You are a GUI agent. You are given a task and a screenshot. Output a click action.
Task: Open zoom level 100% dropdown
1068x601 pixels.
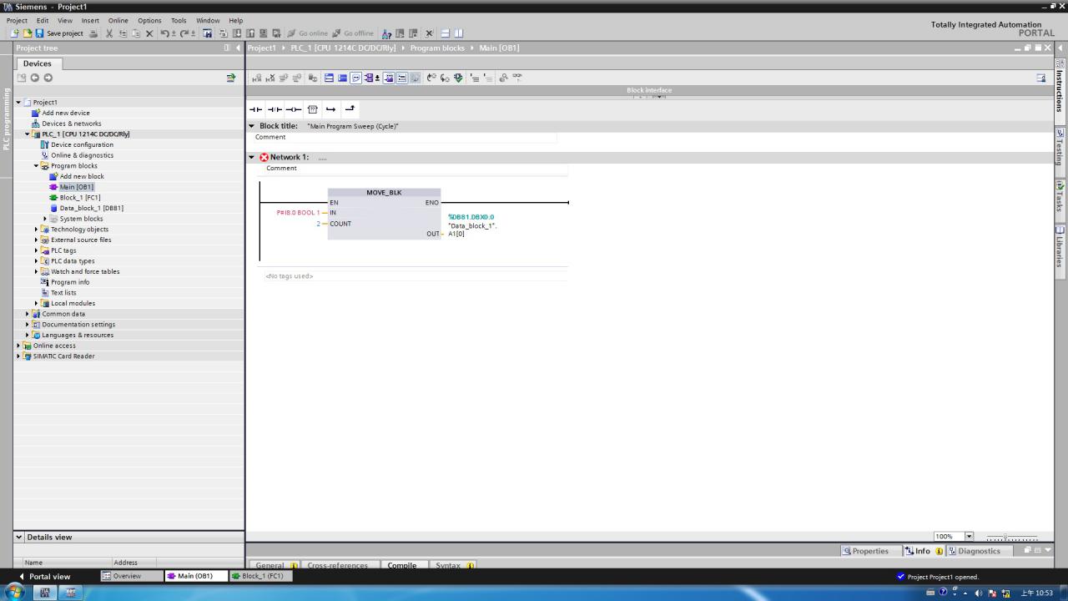(x=969, y=536)
